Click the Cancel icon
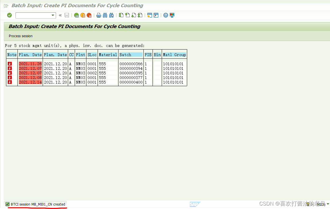Viewport: 330px width, 209px height. pyautogui.click(x=89, y=15)
